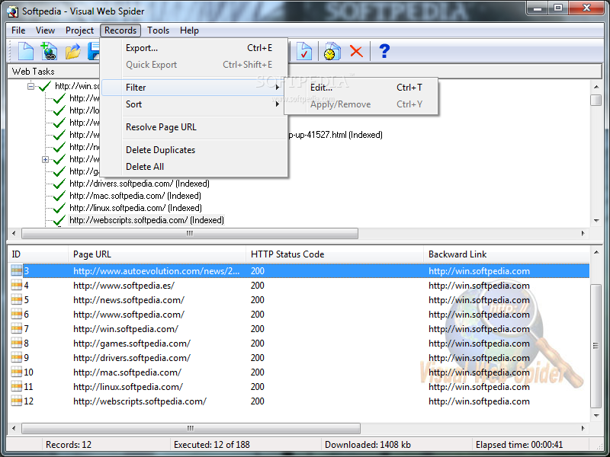Click the records table horizontal scroll left arrow
Screen dimensions: 610x457
(14, 428)
